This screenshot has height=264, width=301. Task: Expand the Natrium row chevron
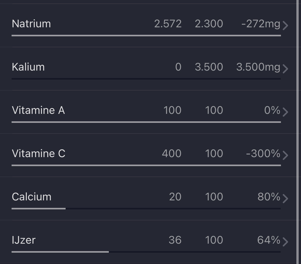[x=285, y=25]
